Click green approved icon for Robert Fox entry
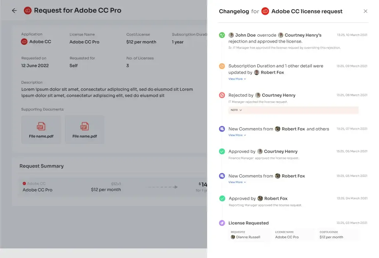The height and width of the screenshot is (258, 379). pyautogui.click(x=222, y=198)
